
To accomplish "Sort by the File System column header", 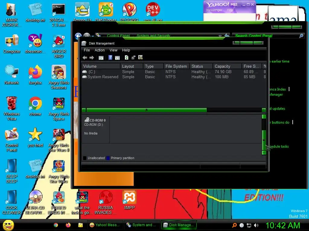I will coord(176,66).
